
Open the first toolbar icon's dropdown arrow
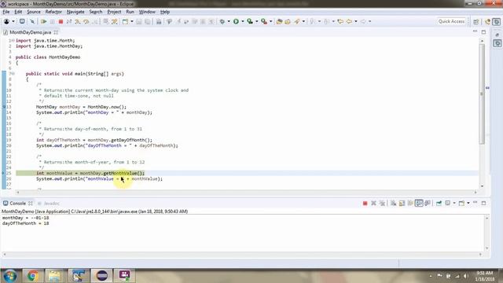click(x=13, y=21)
